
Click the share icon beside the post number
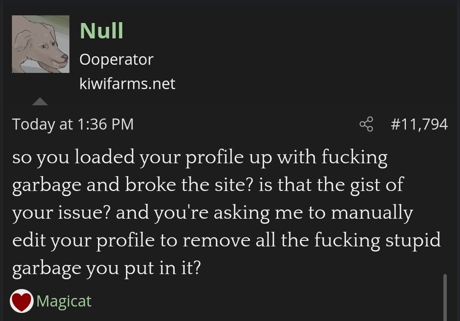tap(366, 124)
